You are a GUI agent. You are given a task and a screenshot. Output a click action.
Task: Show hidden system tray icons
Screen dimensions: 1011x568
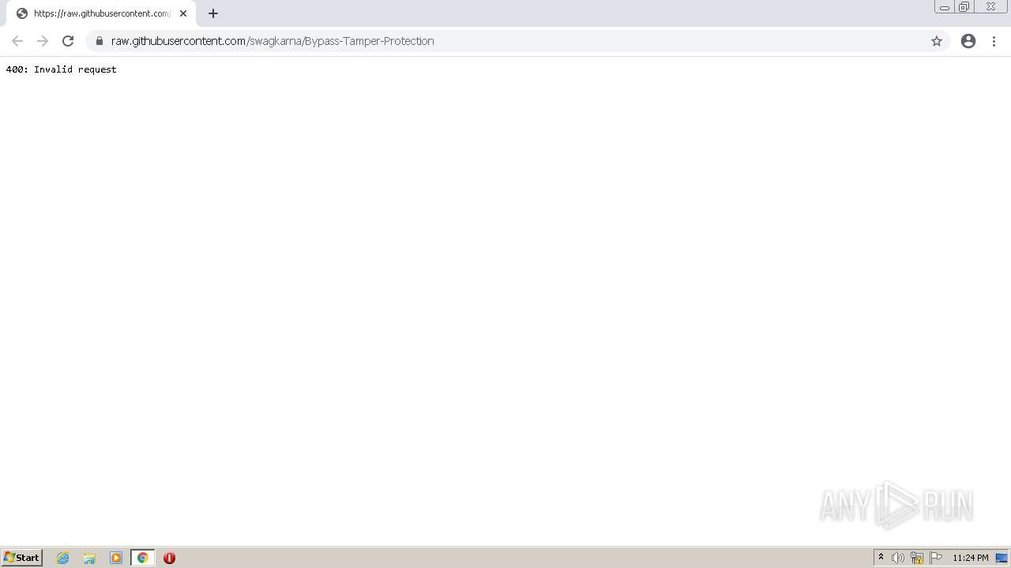click(881, 558)
